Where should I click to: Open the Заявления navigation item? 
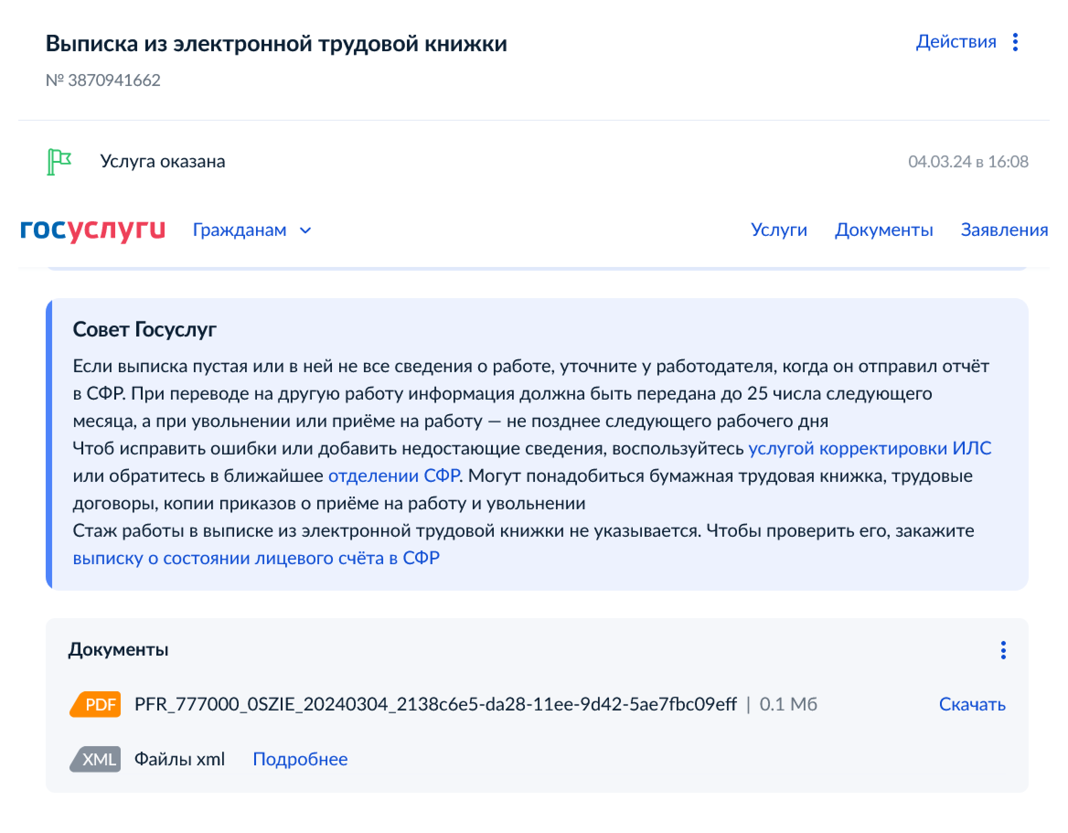(x=1004, y=230)
